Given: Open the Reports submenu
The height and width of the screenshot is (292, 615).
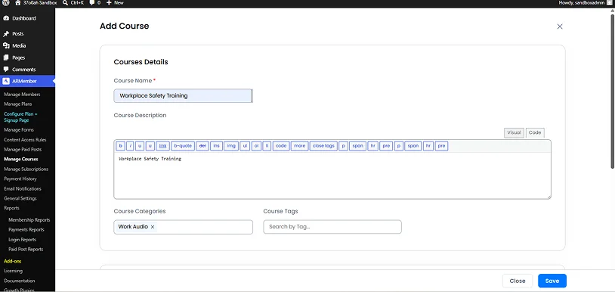Looking at the screenshot, I should pyautogui.click(x=11, y=208).
